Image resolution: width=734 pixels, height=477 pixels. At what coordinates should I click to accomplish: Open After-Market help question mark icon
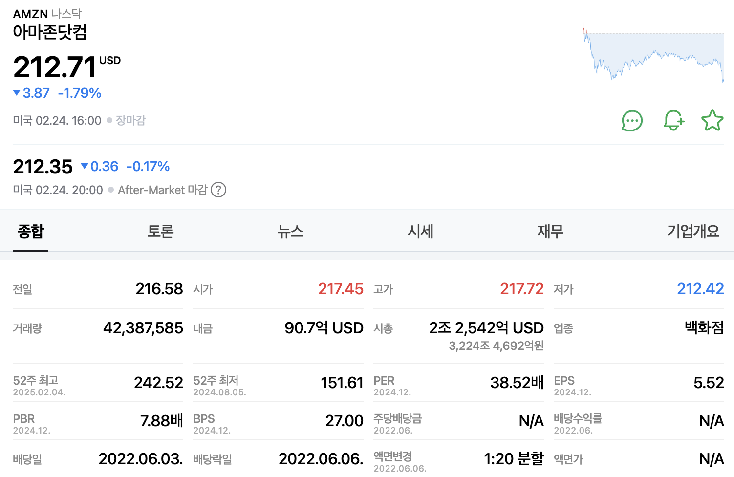pos(218,190)
